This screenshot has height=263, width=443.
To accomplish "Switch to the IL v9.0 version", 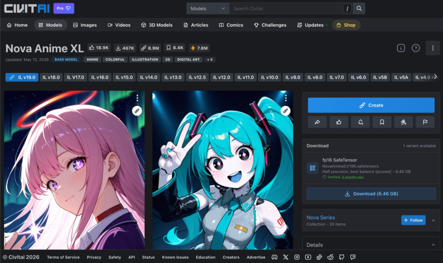I will pos(293,77).
